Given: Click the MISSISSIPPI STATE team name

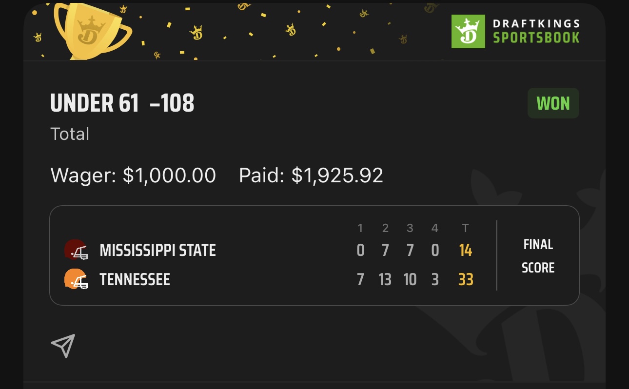Looking at the screenshot, I should (157, 251).
